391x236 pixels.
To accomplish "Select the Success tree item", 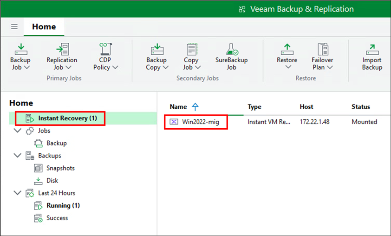I will click(x=57, y=218).
